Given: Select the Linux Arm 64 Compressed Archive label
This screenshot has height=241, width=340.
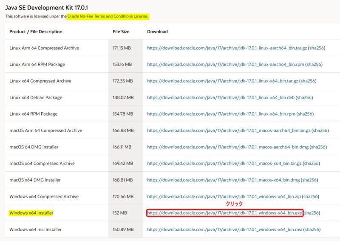Looking at the screenshot, I should [44, 48].
